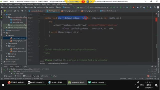Open the Build menu
160x90 pixels.
pyautogui.click(x=44, y=4)
